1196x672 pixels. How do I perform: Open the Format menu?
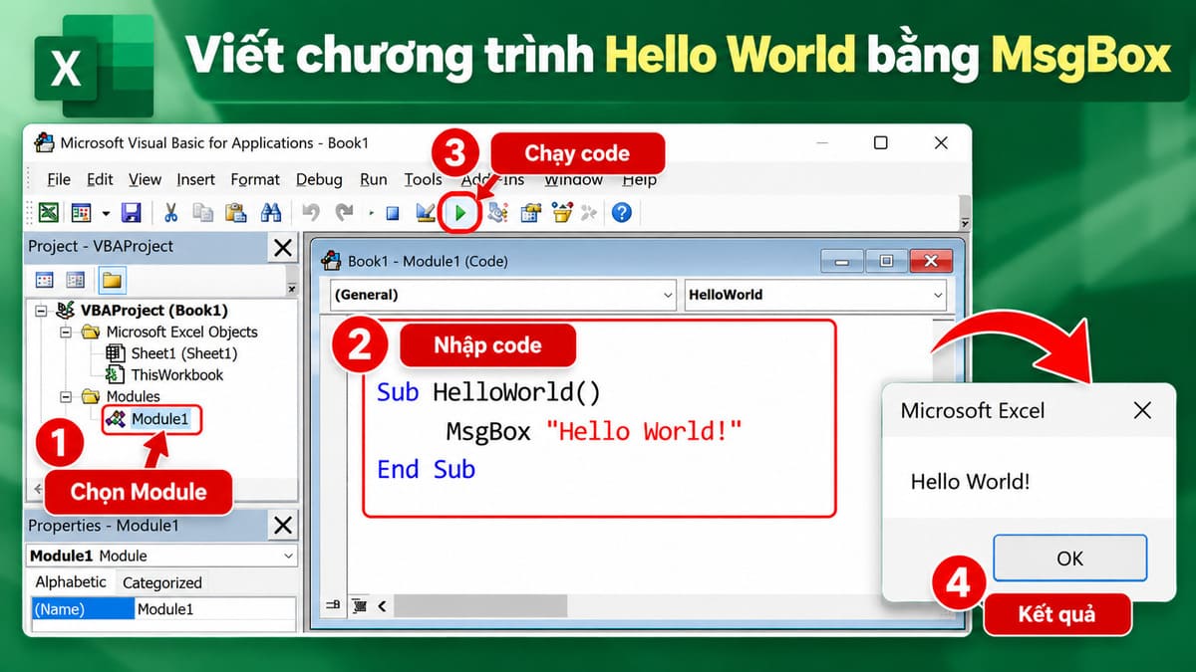tap(255, 179)
